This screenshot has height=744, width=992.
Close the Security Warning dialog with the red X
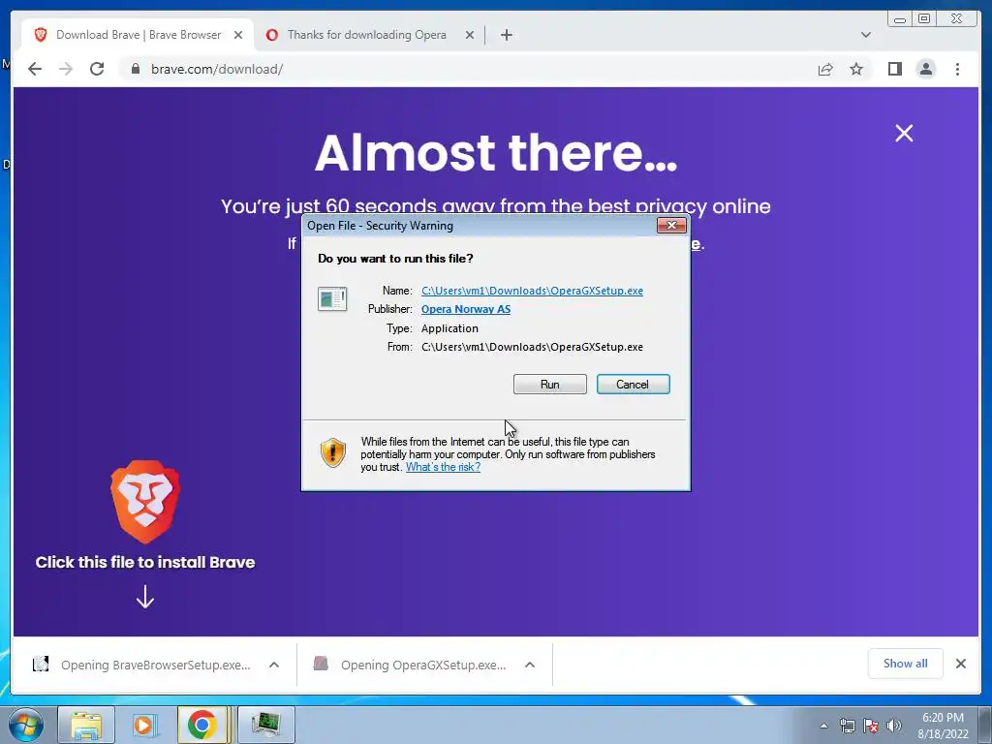(671, 225)
